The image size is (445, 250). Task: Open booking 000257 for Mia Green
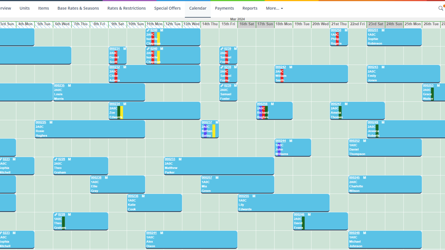[x=207, y=178]
